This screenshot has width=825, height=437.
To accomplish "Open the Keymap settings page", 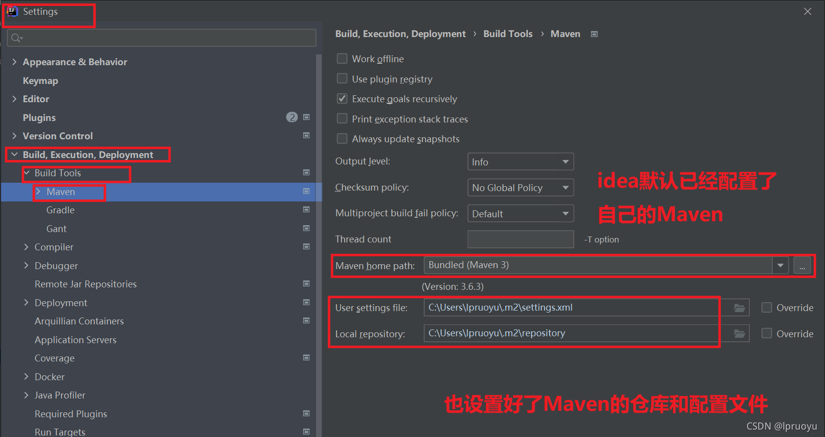I will click(40, 80).
